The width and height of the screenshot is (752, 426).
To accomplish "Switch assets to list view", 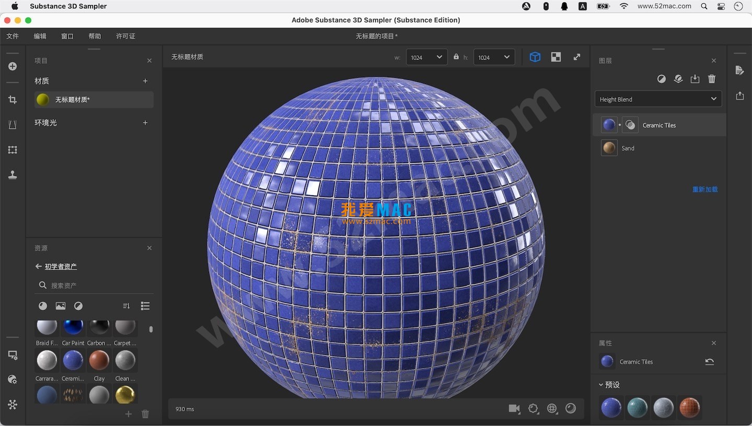I will 145,306.
